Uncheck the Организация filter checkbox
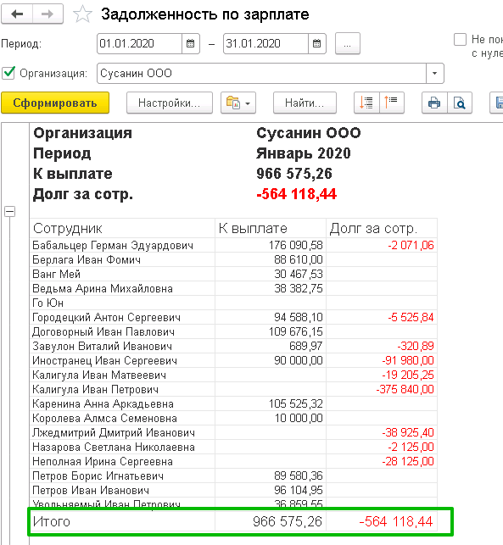The width and height of the screenshot is (503, 545). (x=8, y=73)
